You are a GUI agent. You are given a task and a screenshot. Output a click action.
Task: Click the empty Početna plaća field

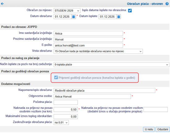click(x=66, y=102)
